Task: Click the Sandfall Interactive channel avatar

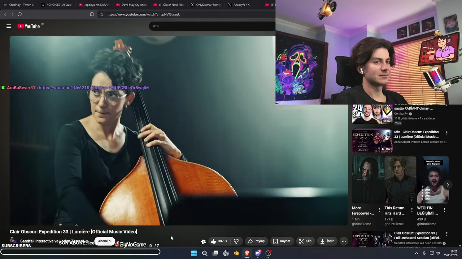Action: tap(13, 241)
